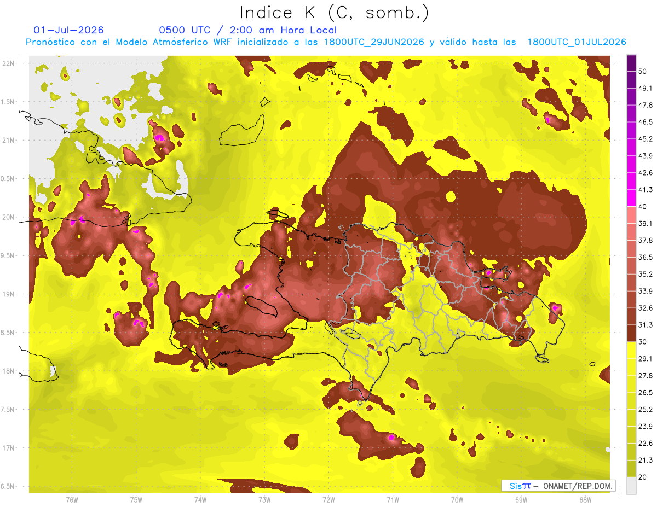The image size is (657, 507).
Task: Click the '21N' latitude label
Action: coord(9,141)
